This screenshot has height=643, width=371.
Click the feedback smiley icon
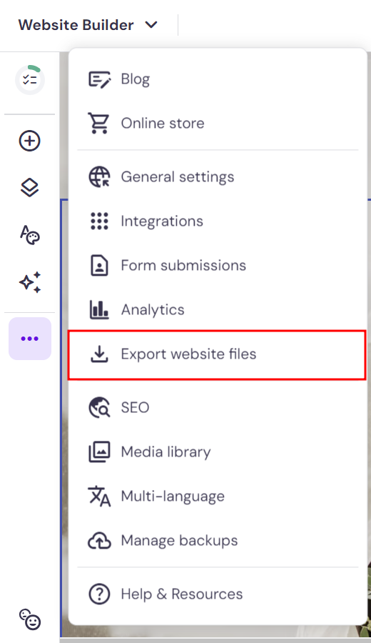(30, 619)
